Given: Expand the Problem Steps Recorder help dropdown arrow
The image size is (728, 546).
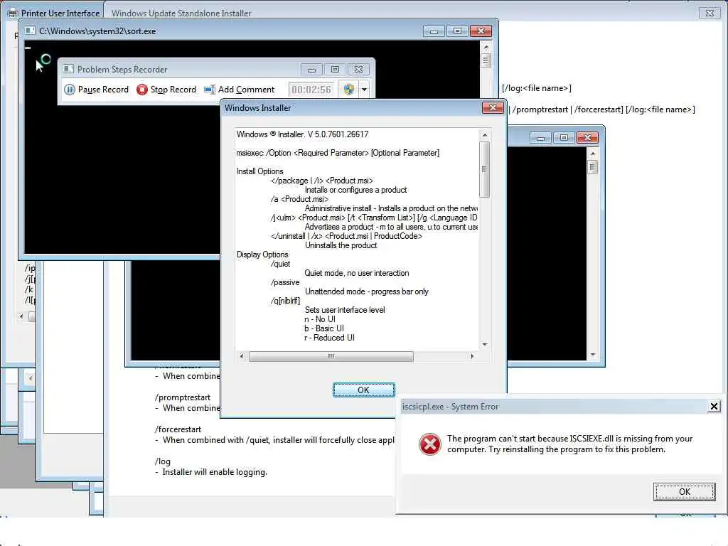Looking at the screenshot, I should click(x=365, y=89).
